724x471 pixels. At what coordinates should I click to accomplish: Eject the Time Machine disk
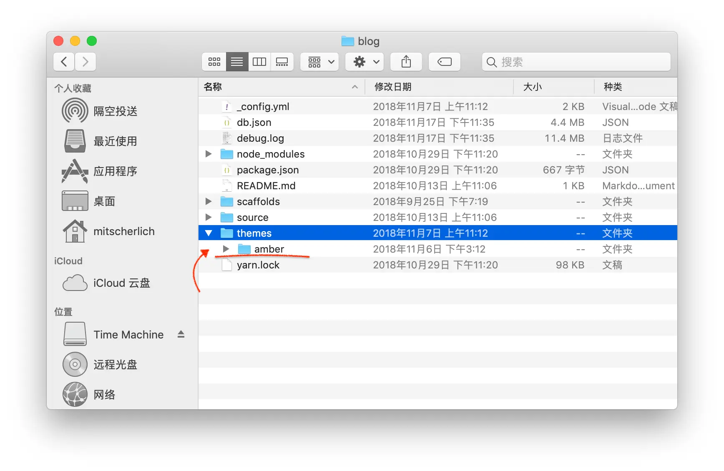click(x=181, y=334)
